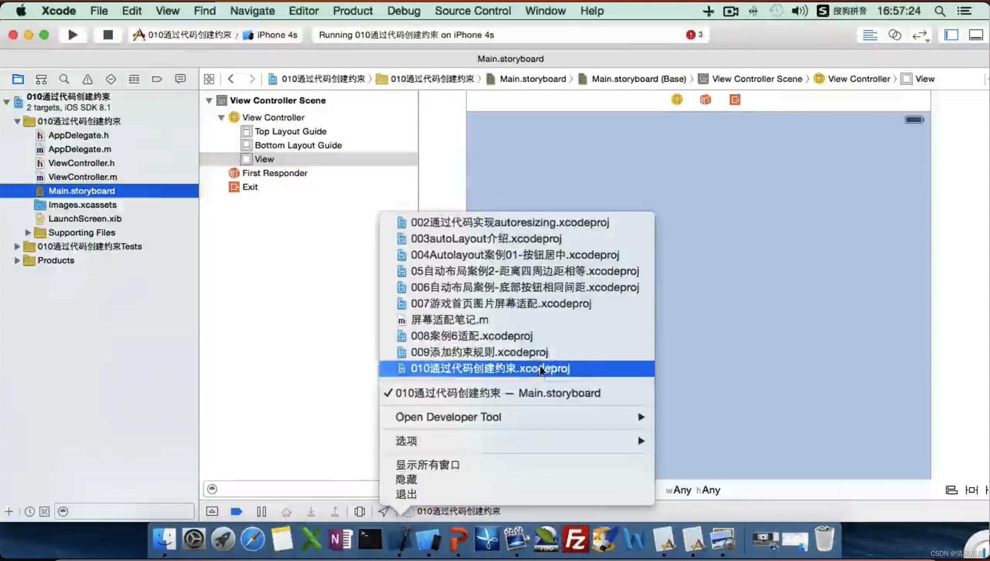Pause program execution in debug bar
The image size is (990, 561).
point(262,511)
